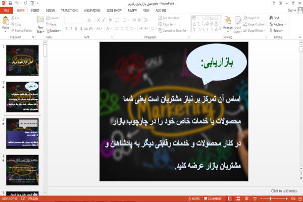Decrease font size with the small A icon

pos(104,20)
